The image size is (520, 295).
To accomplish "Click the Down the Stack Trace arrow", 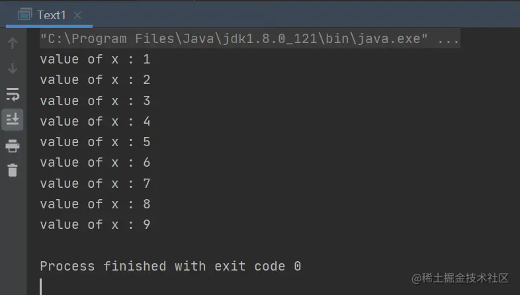I will pos(13,68).
